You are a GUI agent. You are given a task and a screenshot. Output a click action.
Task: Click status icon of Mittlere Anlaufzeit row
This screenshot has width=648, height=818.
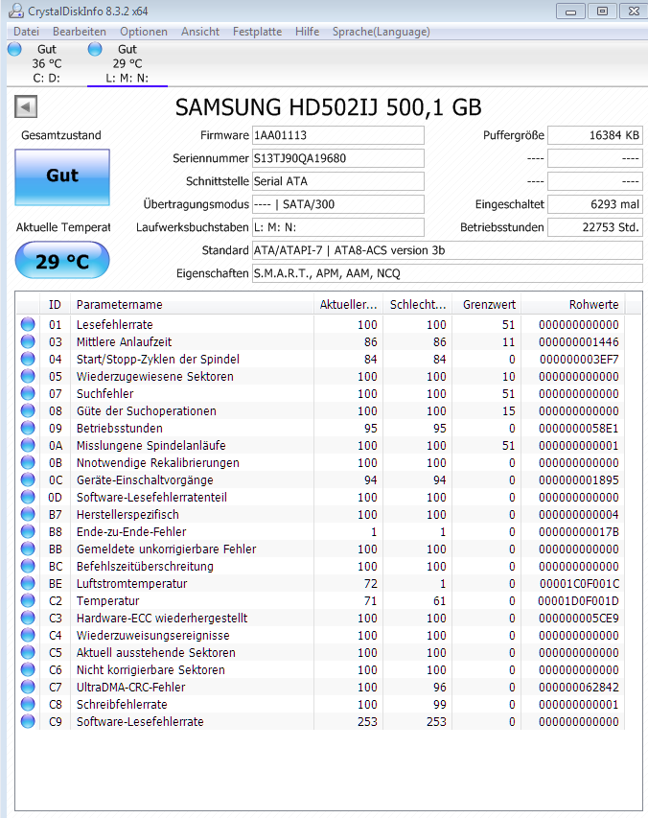click(x=28, y=341)
